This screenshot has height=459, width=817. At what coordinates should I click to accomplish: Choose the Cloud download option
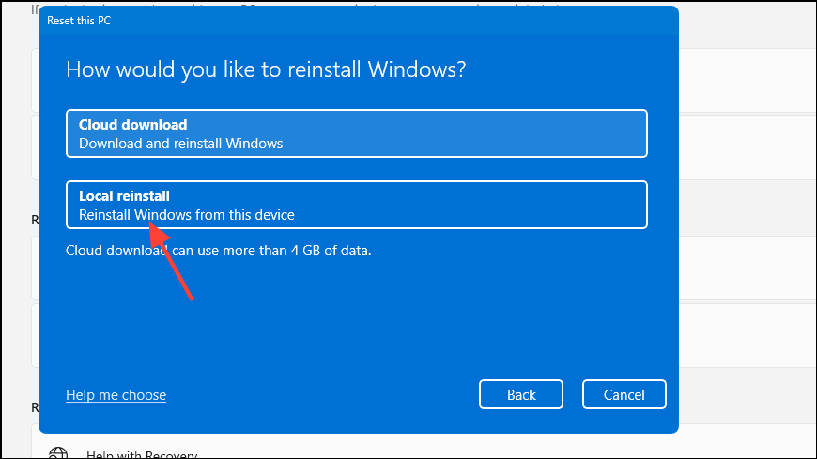357,133
